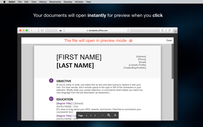Viewport: 203px width, 127px height.
Task: Click the document preview vertical scrollbar
Action: click(x=173, y=61)
